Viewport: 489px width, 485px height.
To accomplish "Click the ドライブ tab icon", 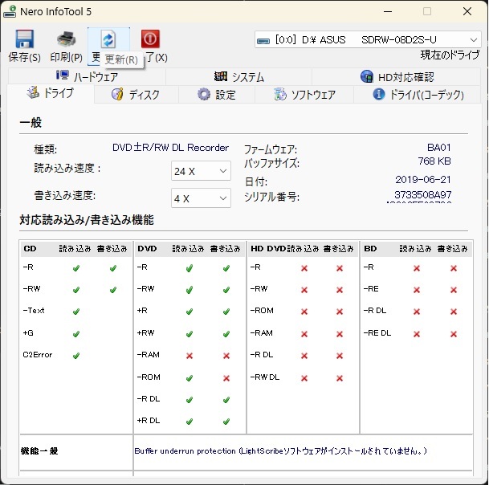I will point(33,92).
